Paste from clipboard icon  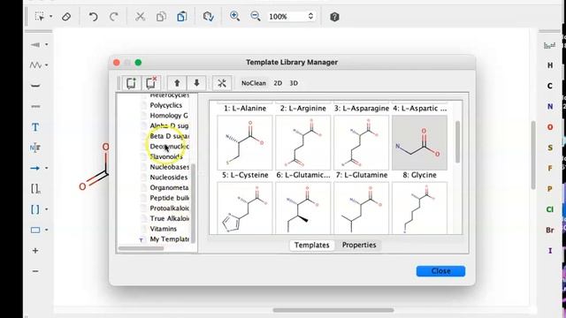pos(182,17)
